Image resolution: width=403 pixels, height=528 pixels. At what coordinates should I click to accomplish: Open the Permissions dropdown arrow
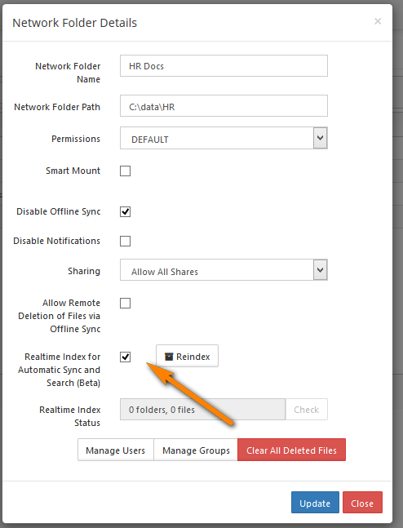pyautogui.click(x=320, y=138)
